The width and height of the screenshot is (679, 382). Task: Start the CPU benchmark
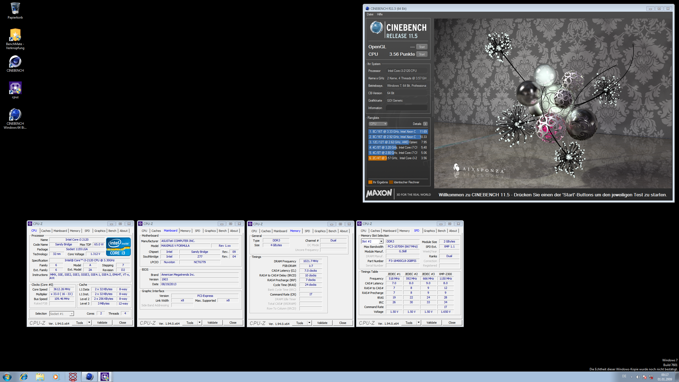422,54
